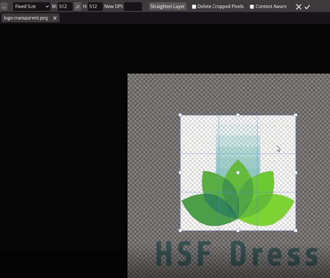Click the top-left crop corner handle
This screenshot has width=330, height=278.
tap(180, 115)
